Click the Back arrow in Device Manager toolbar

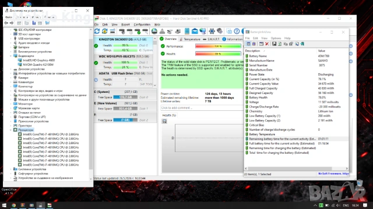tap(6, 23)
